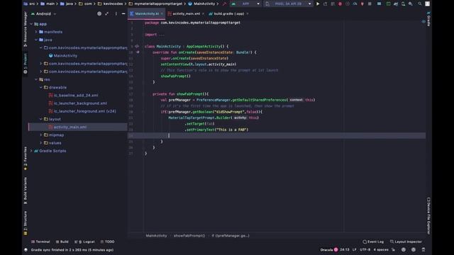Open the Terminal tool window

[40, 242]
